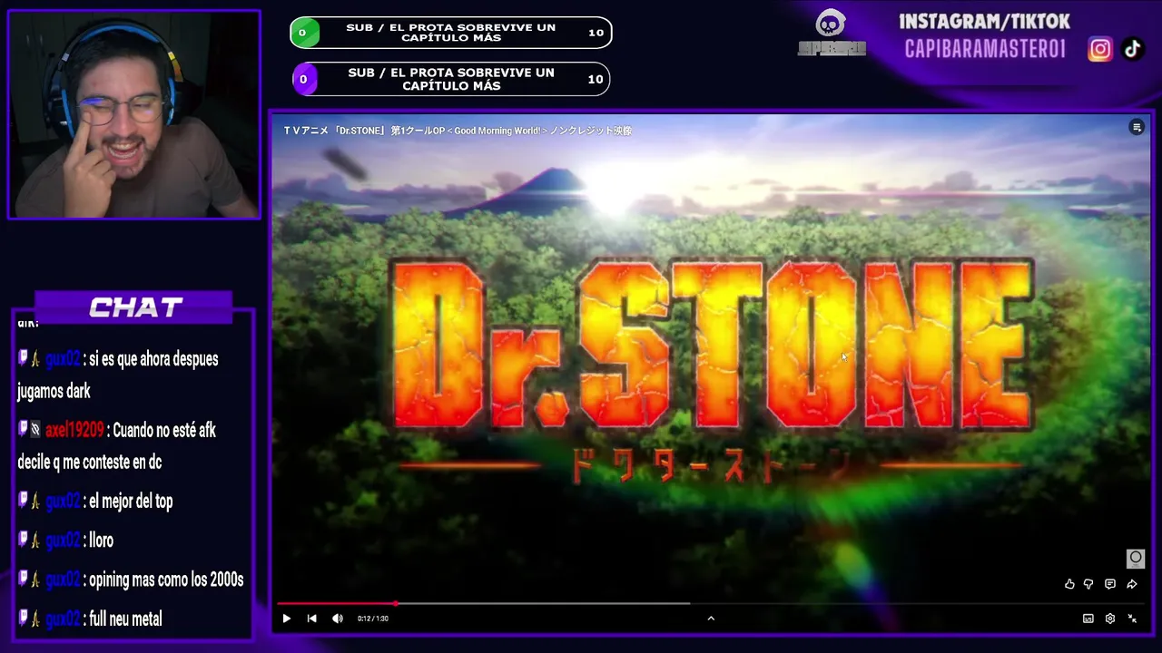This screenshot has height=653, width=1162.
Task: Click the 0:12 / 1:30 time display
Action: tap(372, 619)
